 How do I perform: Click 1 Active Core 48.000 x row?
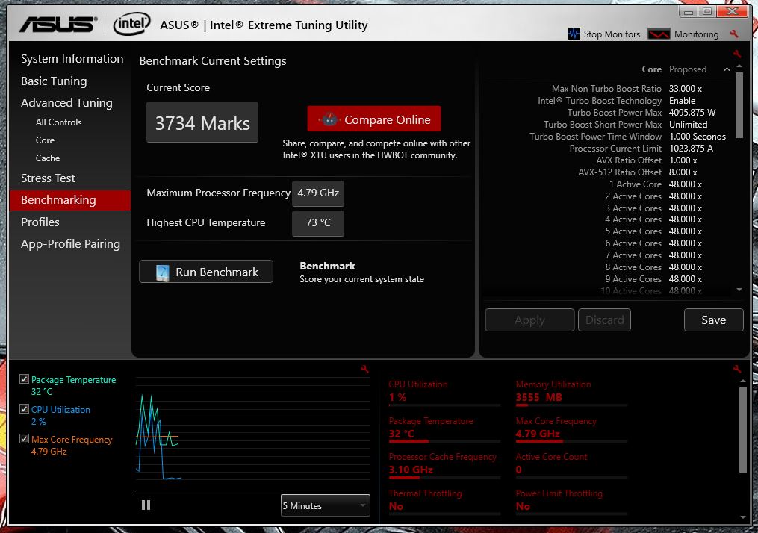point(655,184)
